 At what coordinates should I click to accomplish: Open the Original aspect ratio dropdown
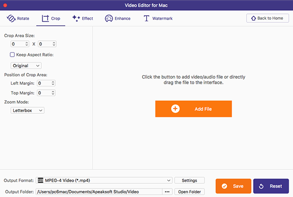26,66
